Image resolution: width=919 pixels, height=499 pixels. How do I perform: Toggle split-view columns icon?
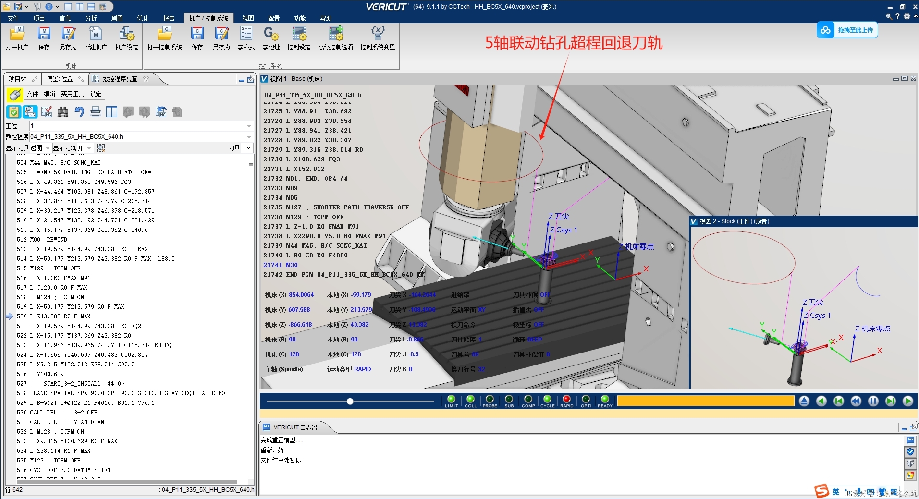112,112
